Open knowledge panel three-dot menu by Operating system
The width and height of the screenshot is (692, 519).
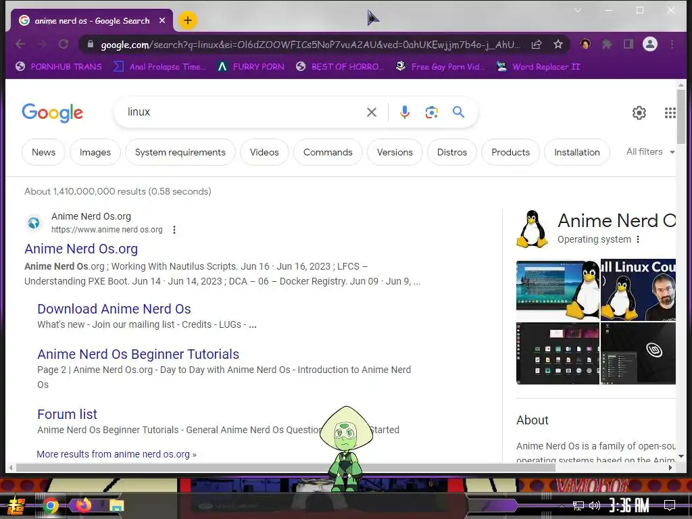pos(638,239)
